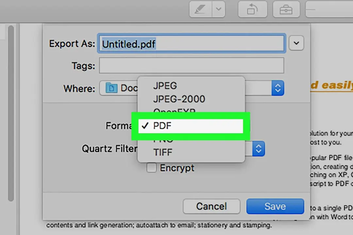Open the markup pen dropdown arrow
Image resolution: width=353 pixels, height=235 pixels.
tap(219, 9)
